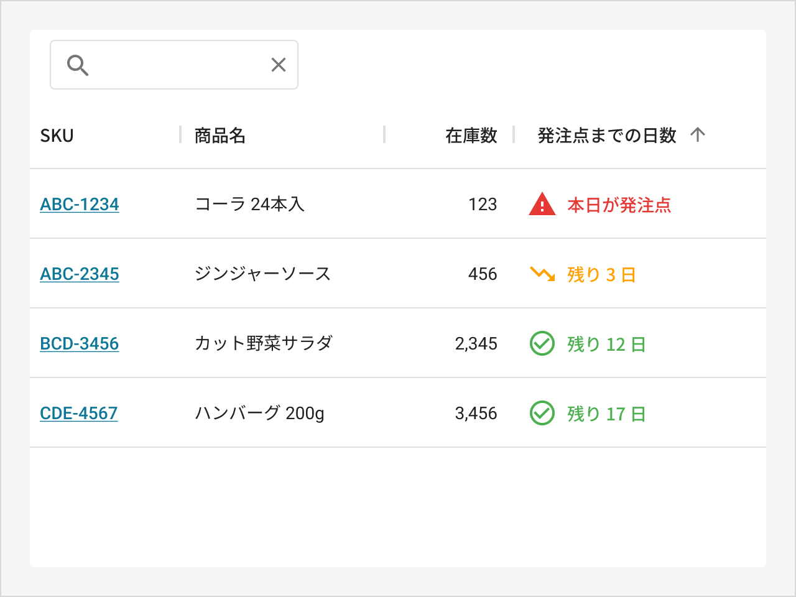
Task: Sort by the 在庫数 column header
Action: 471,136
